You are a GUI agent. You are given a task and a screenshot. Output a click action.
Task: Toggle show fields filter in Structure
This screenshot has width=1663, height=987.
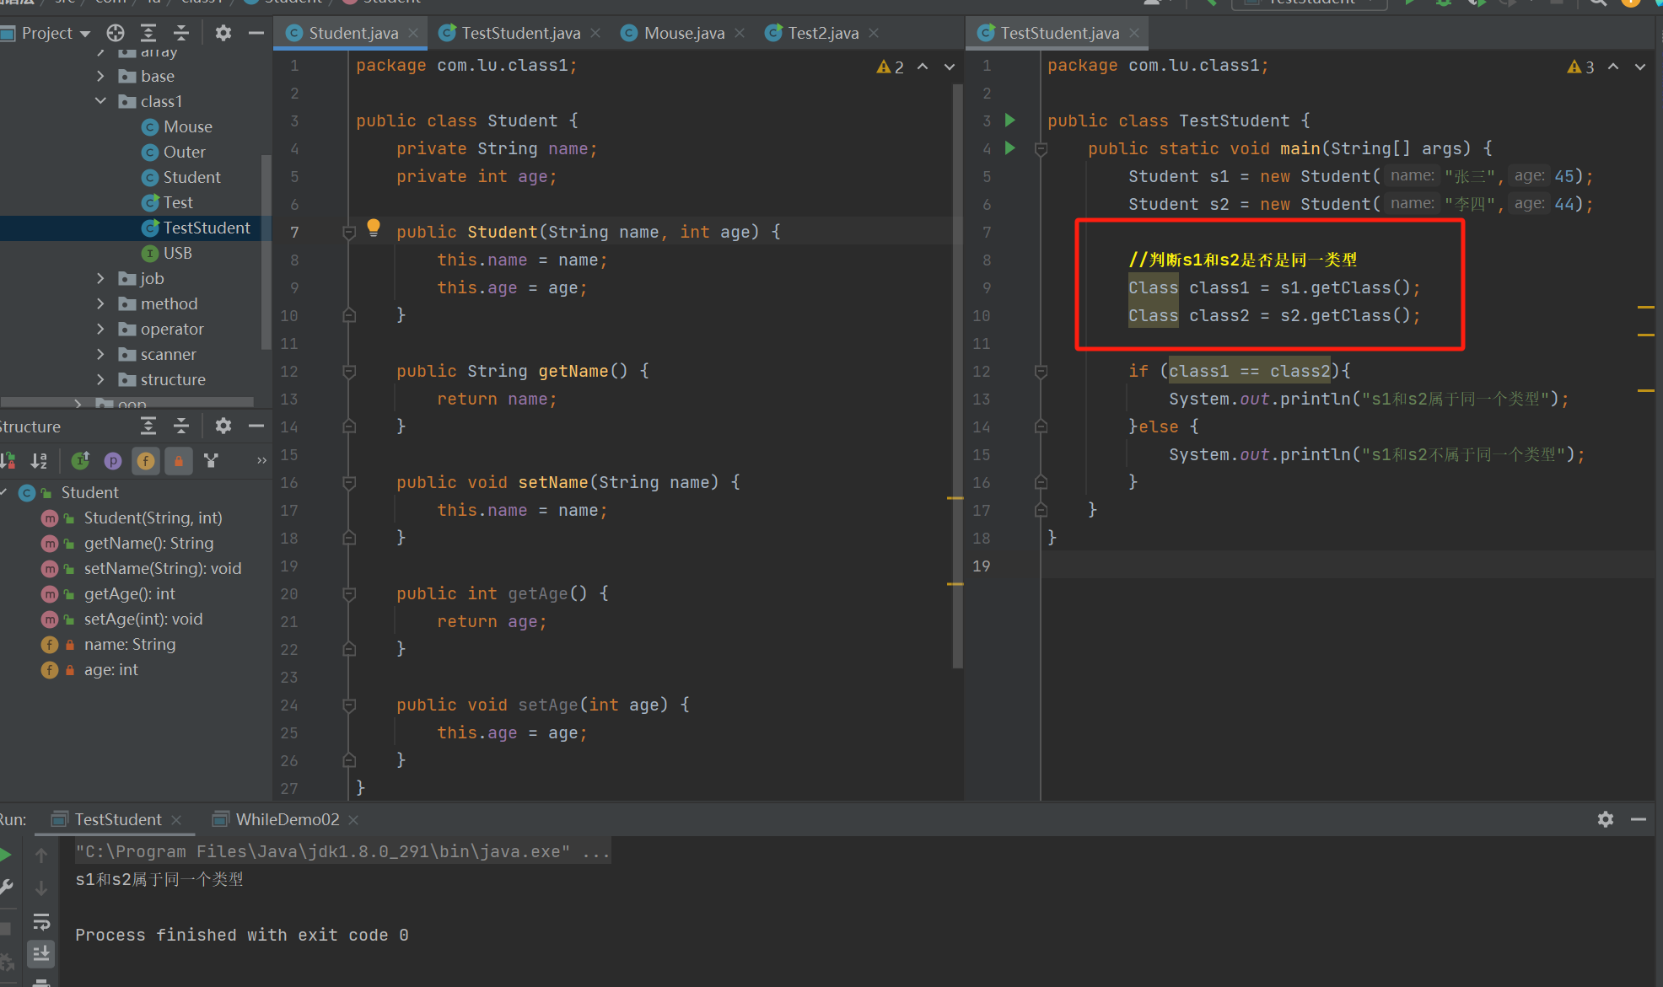146,460
